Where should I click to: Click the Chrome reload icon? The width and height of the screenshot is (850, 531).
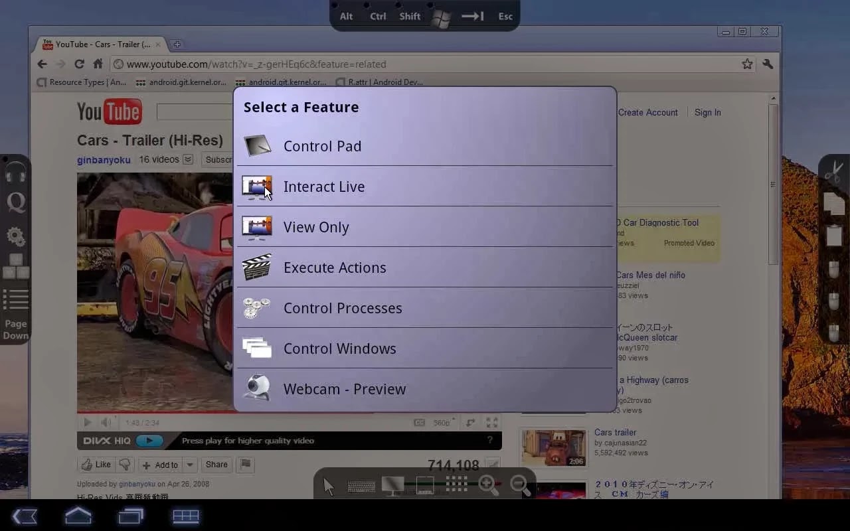point(79,64)
